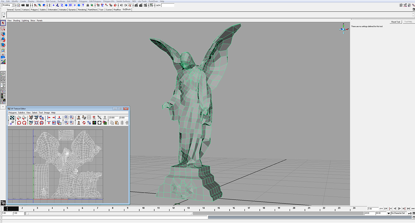
Task: Toggle the Channel Box icon at top right
Action: tap(409, 5)
